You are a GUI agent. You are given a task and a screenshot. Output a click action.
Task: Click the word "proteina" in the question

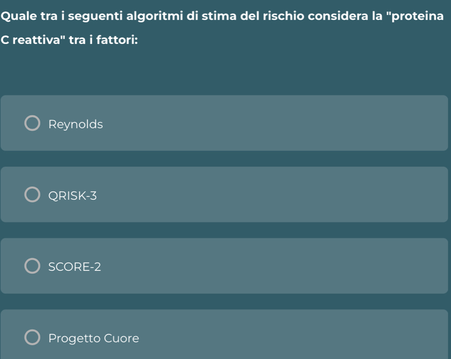[416, 16]
